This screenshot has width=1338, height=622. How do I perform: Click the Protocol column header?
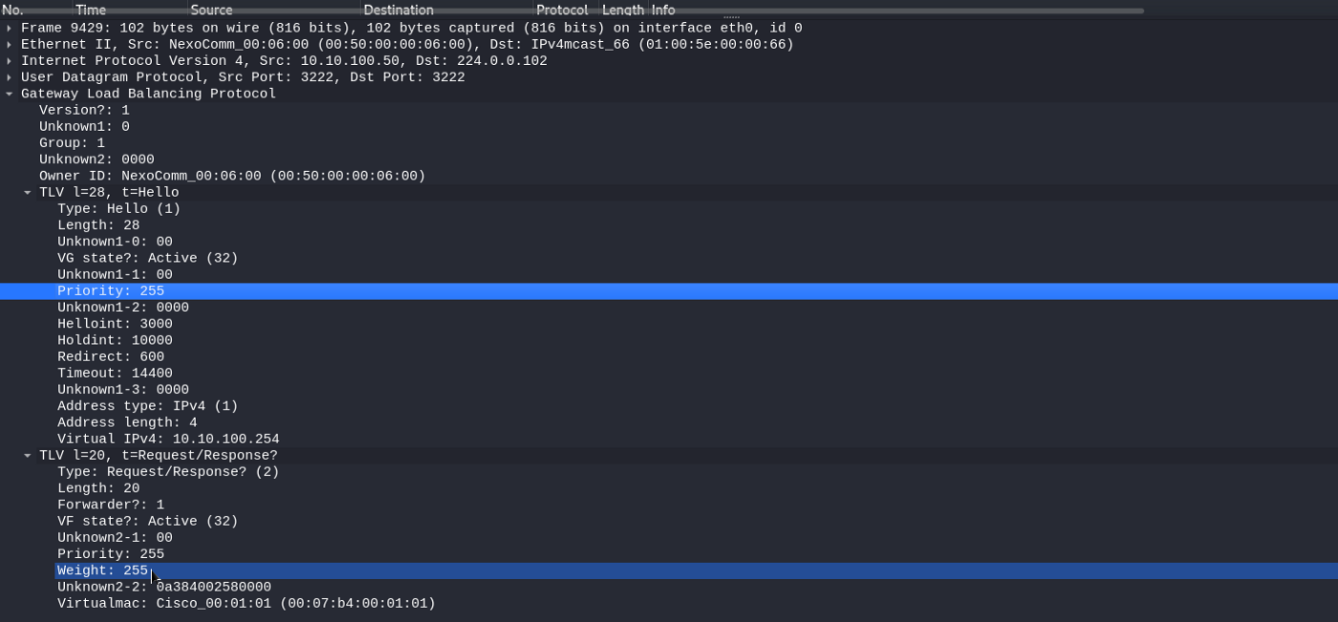562,10
